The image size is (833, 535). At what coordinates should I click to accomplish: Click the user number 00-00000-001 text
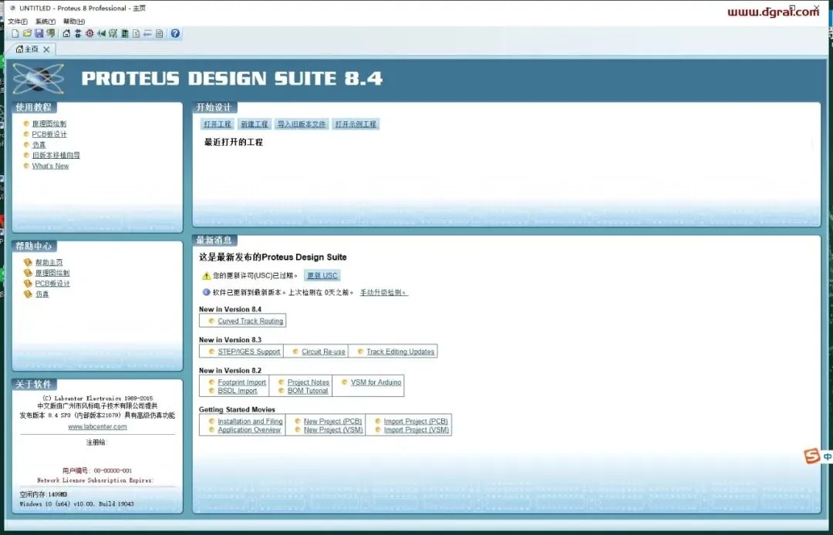(x=113, y=471)
